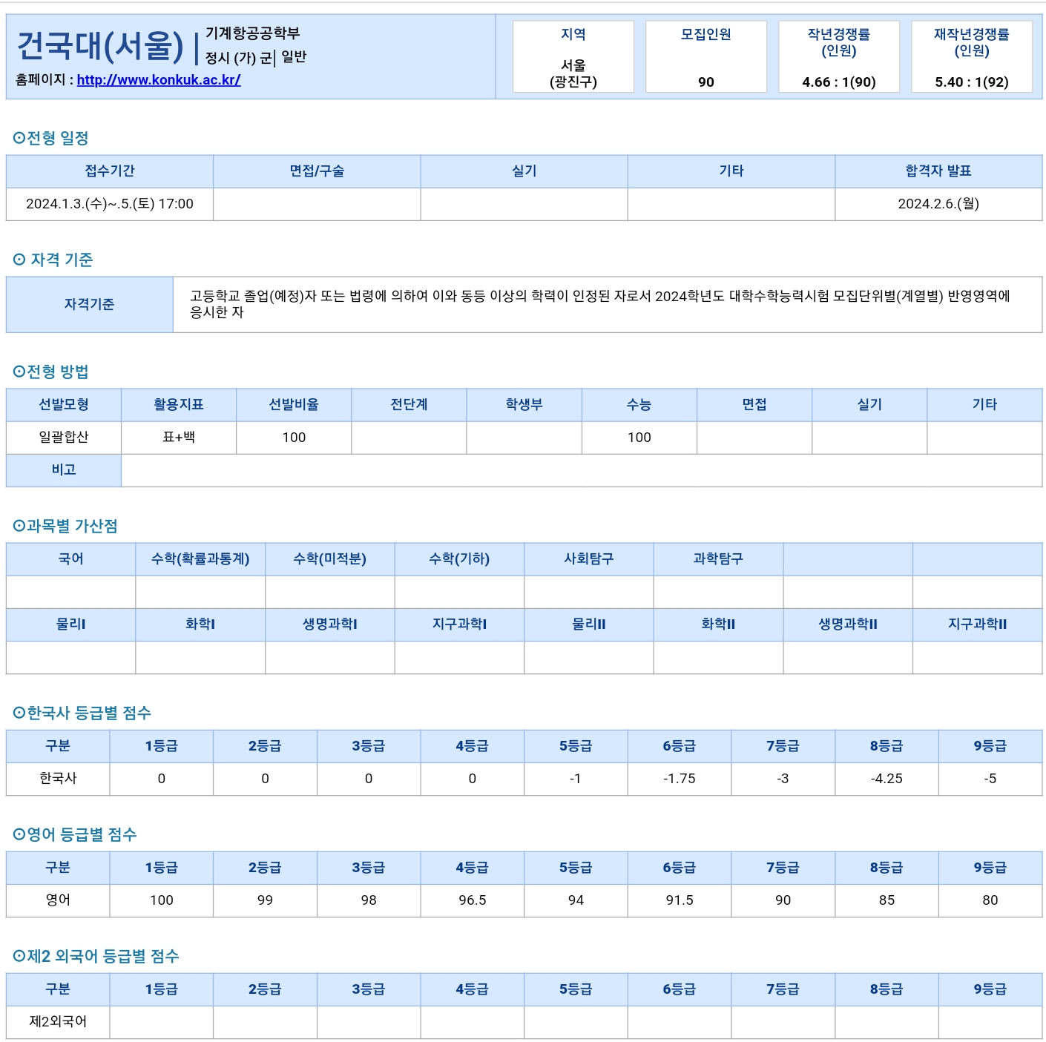Click the 수학(미적분) column header
1046x1042 pixels.
(x=330, y=559)
